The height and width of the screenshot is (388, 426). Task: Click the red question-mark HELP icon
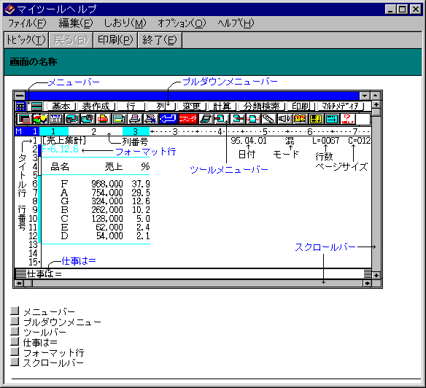(x=347, y=119)
